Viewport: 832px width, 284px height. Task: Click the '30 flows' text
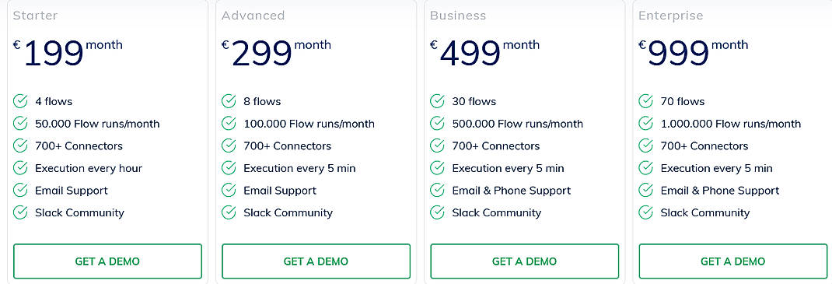click(x=474, y=101)
